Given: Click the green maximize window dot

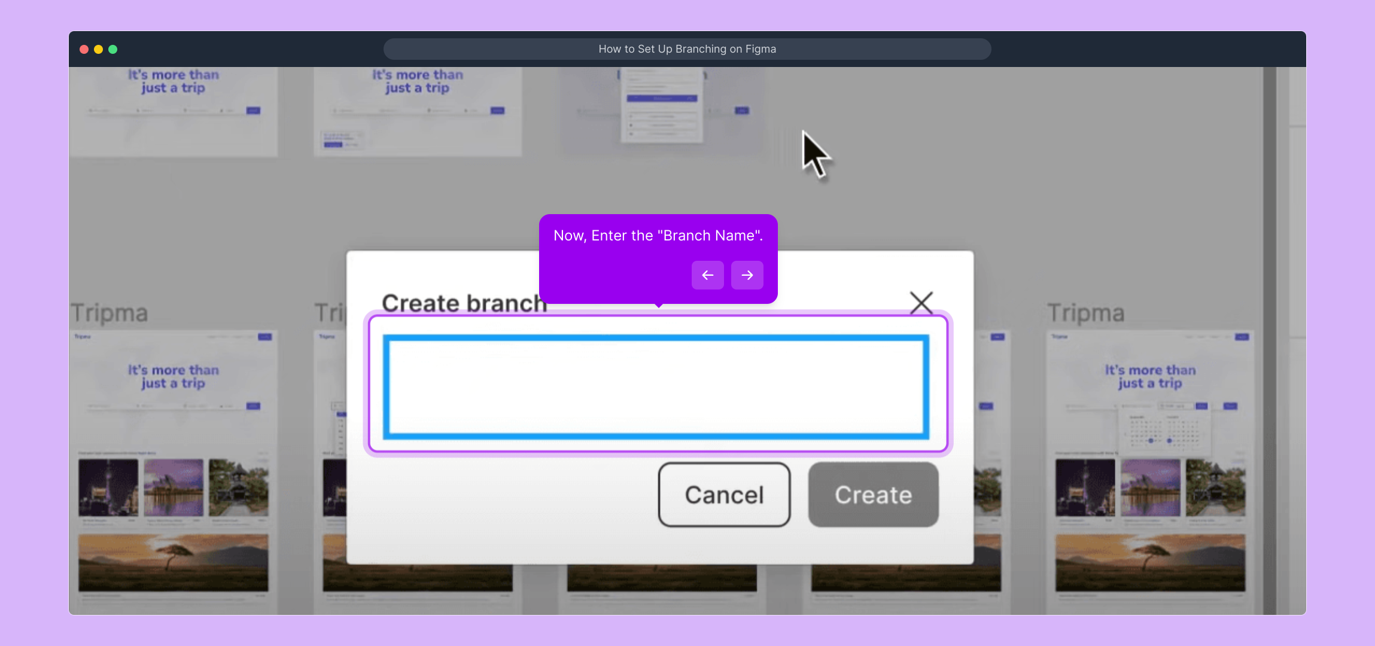Looking at the screenshot, I should pyautogui.click(x=113, y=49).
